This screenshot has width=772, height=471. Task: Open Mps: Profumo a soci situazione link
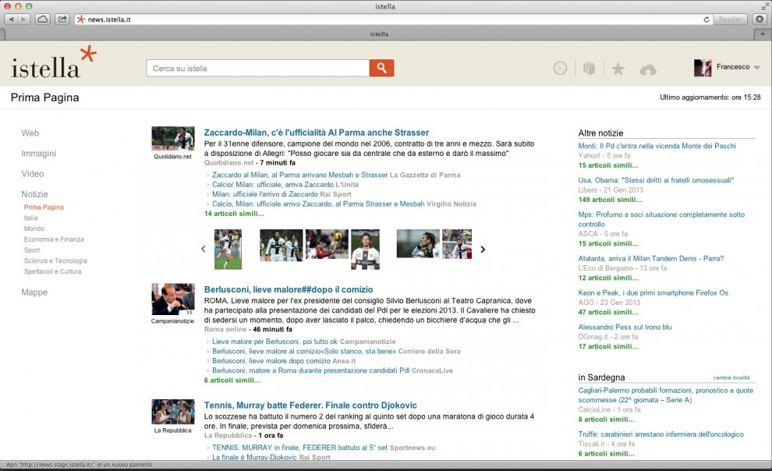click(x=661, y=219)
